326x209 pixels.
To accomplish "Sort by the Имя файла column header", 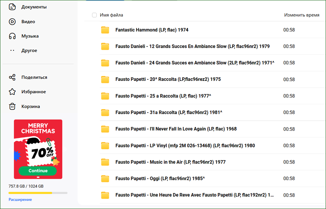I will point(111,15).
